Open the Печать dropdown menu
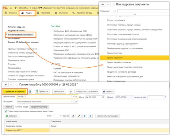Viewport: 171px width, 136px height. click(x=109, y=91)
